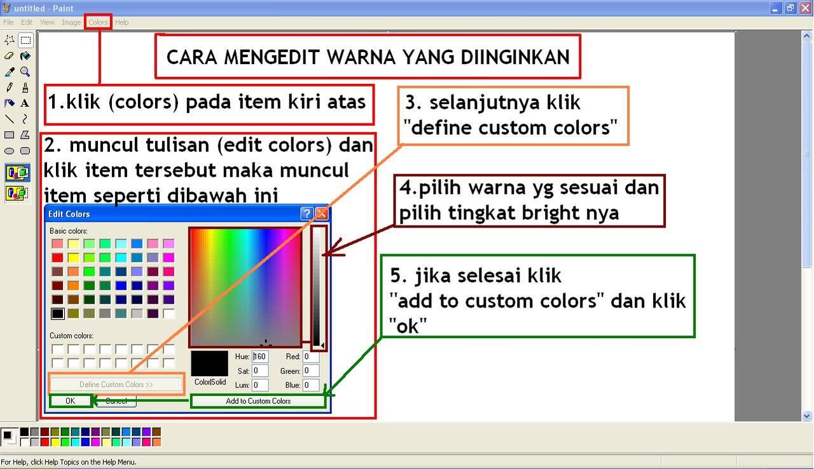
Task: Select the rectangular Select tool
Action: tap(25, 40)
